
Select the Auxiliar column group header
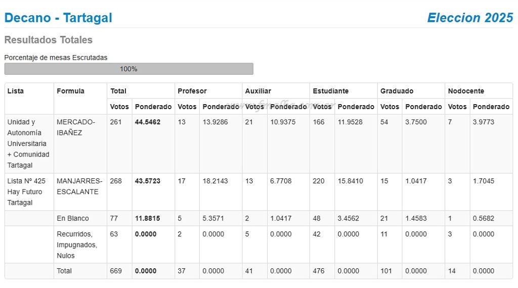[258, 91]
